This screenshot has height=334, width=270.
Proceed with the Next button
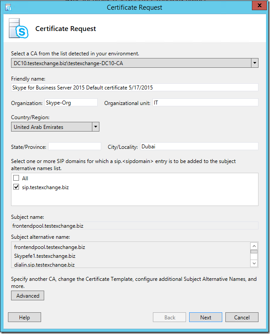tap(205, 317)
